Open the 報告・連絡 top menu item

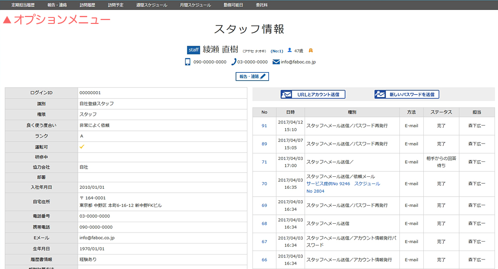[x=57, y=5]
